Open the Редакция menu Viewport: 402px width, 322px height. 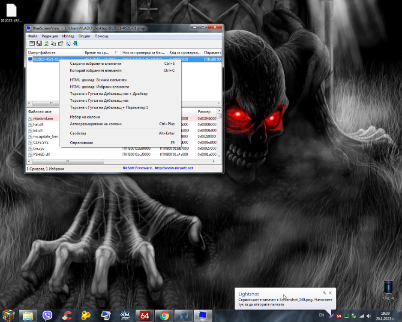[x=50, y=36]
